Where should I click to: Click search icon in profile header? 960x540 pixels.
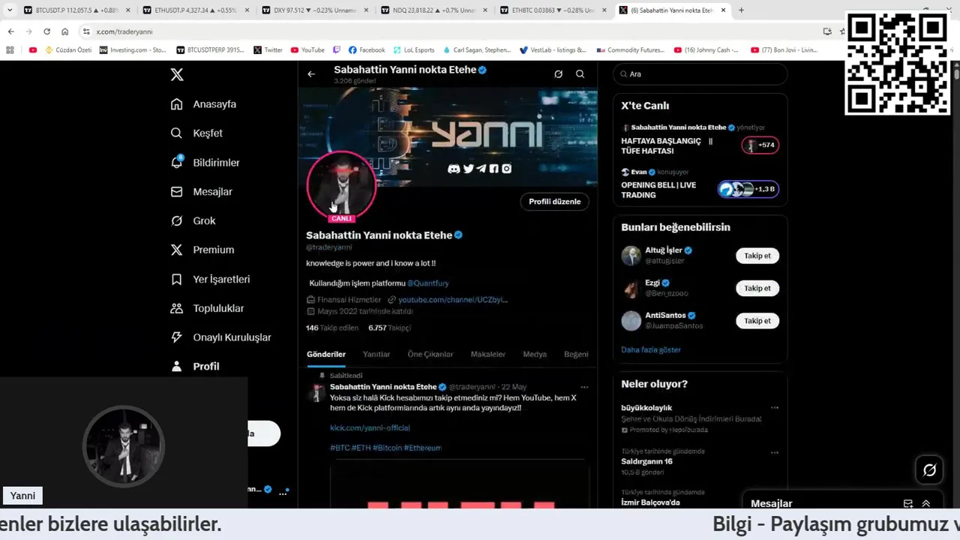(580, 74)
